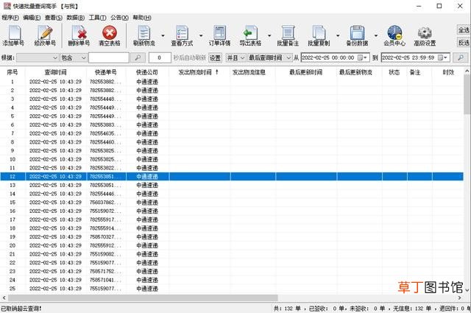Image resolution: width=471 pixels, height=313 pixels.
Task: Sort by 发出物流时间 column header
Action: (199, 72)
